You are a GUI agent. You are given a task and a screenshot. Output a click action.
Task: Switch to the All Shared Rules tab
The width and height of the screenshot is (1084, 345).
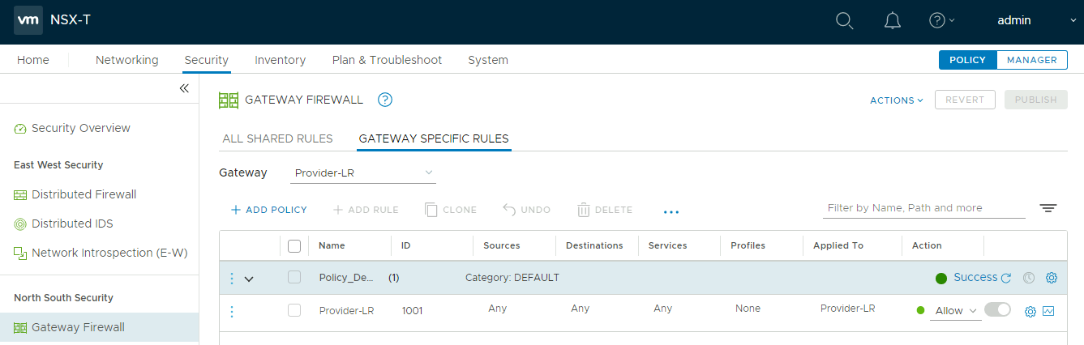(277, 138)
